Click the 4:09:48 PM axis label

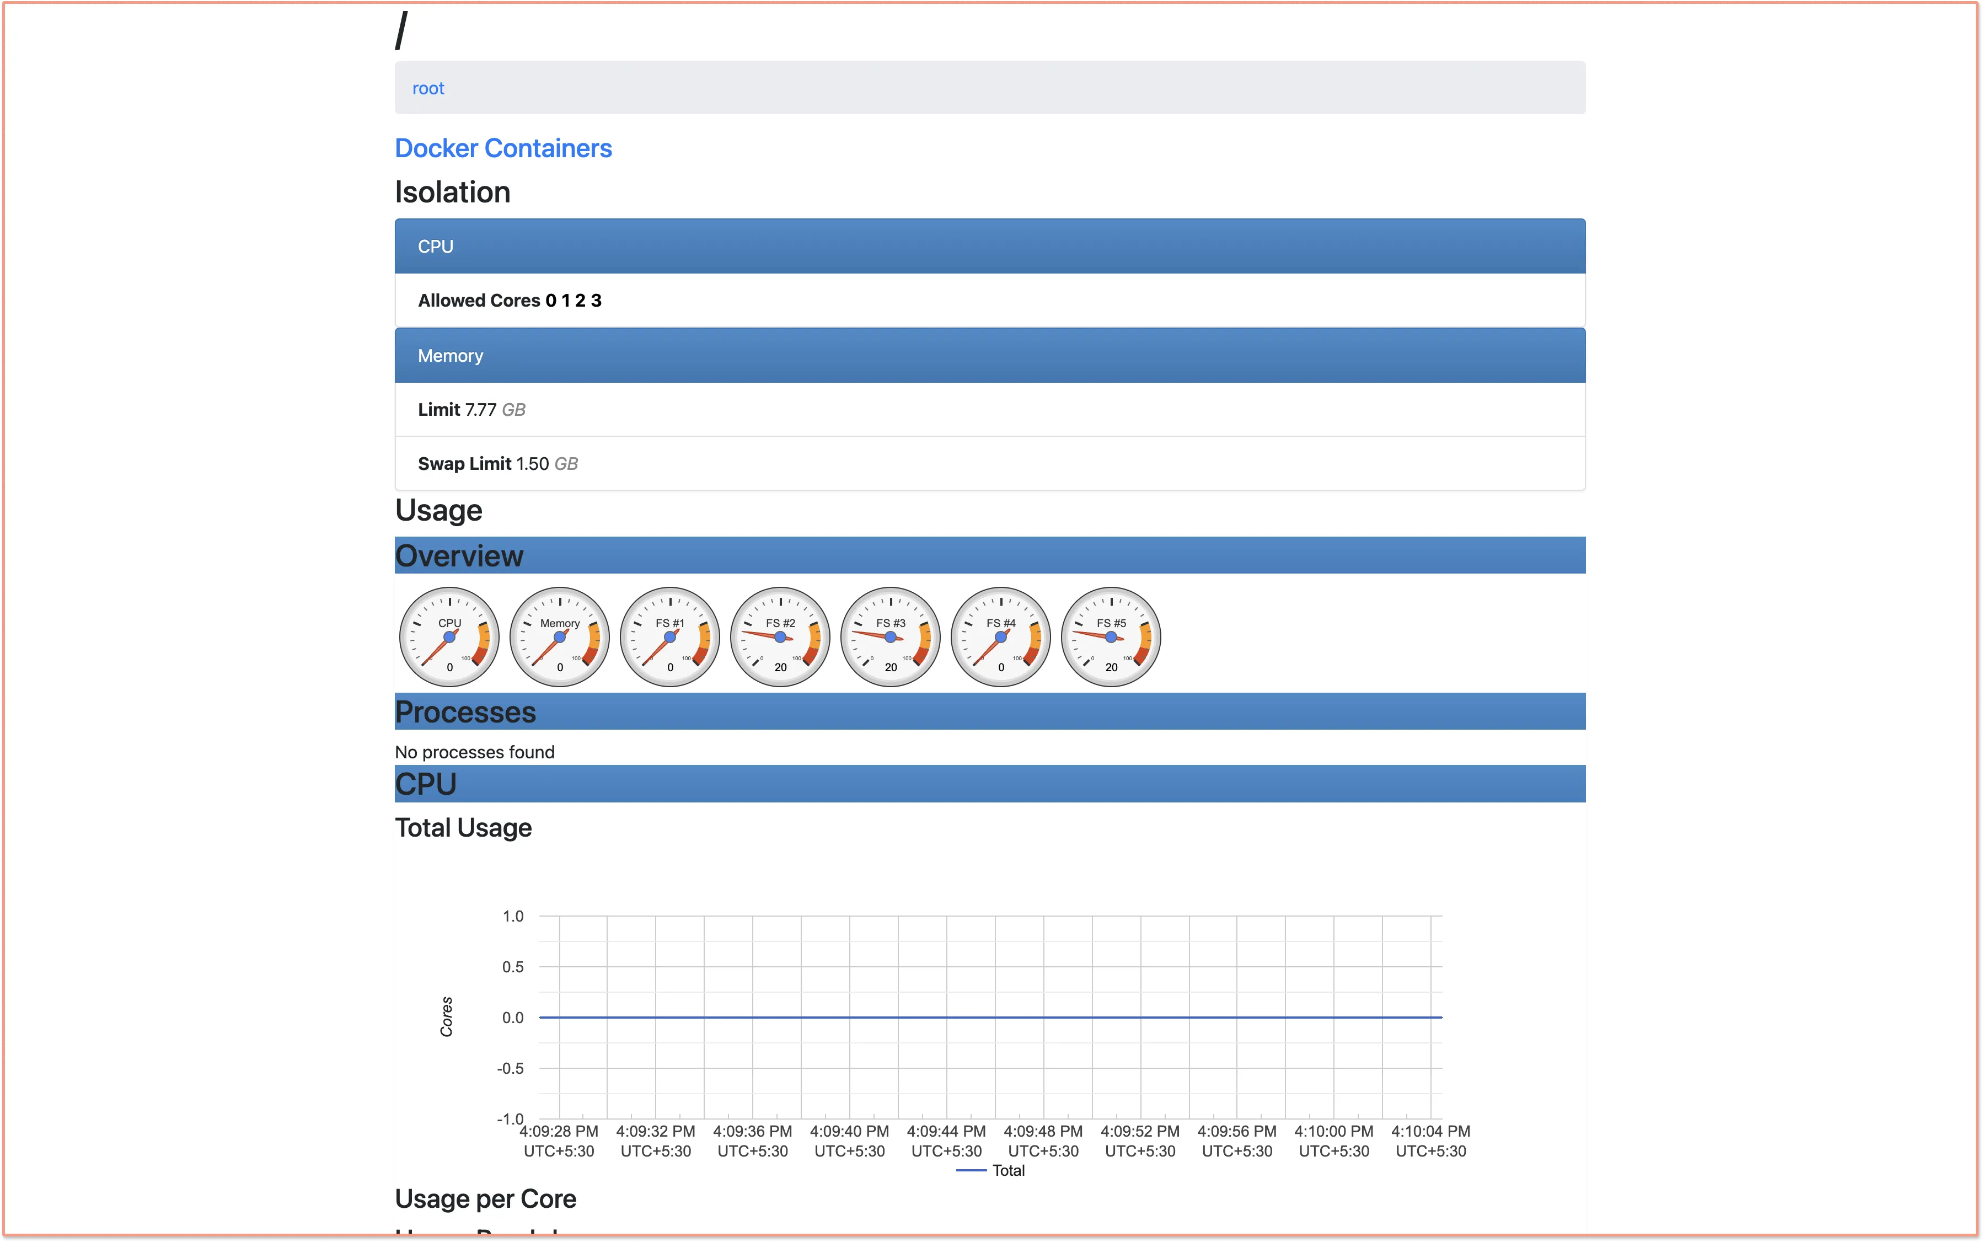(x=1043, y=1141)
